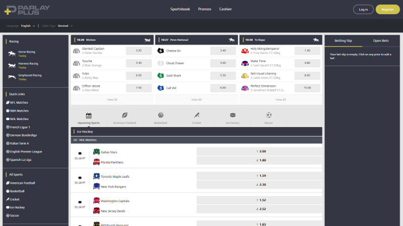Select Glenledi Captain odds 3.20
Image resolution: width=403 pixels, height=226 pixels.
tap(139, 51)
